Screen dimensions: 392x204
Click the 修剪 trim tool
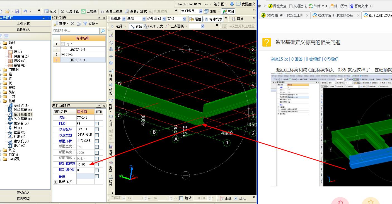pos(111,89)
